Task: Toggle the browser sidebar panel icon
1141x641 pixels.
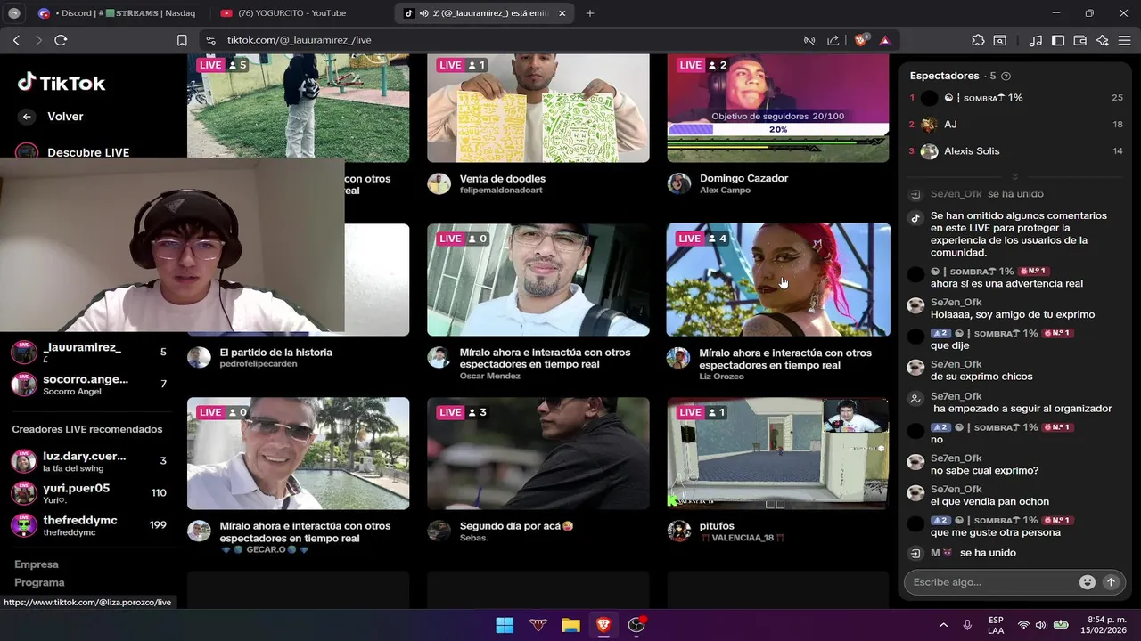Action: click(1058, 40)
